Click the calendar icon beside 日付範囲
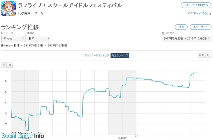Viewport: 213px width, 140px height. click(163, 33)
